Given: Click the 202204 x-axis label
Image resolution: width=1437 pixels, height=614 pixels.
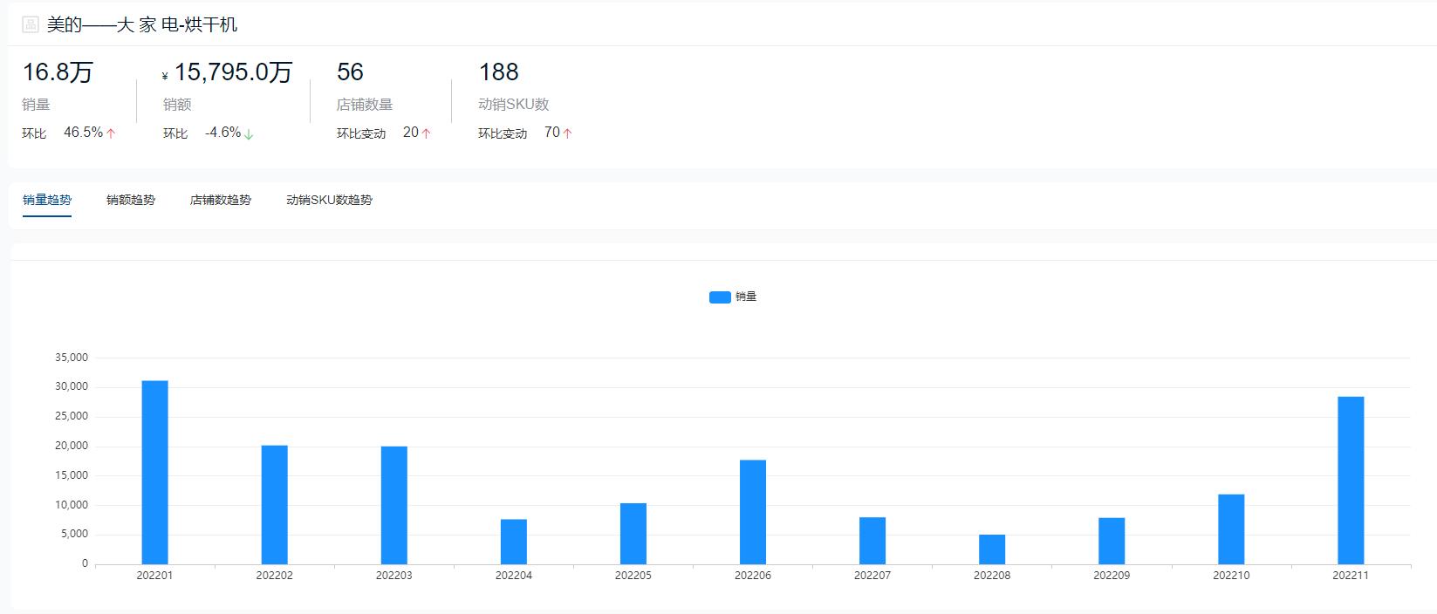Looking at the screenshot, I should [514, 576].
